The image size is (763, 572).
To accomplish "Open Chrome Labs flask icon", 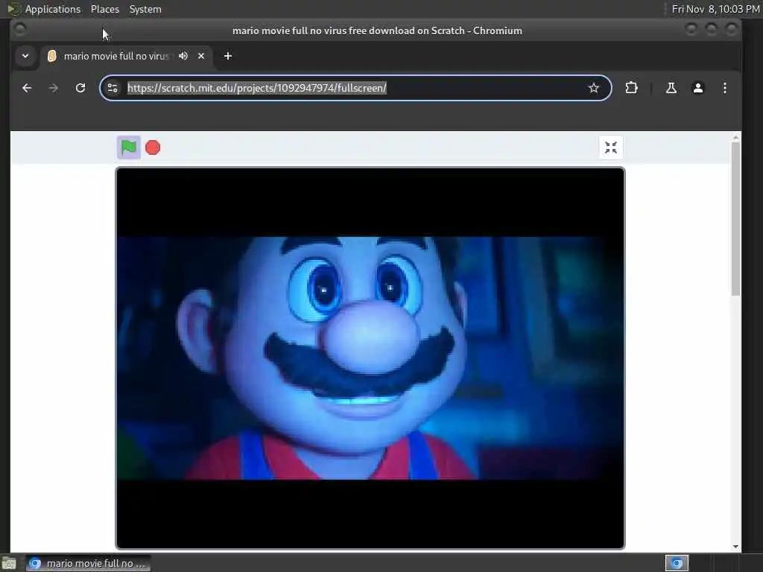I will 671,88.
